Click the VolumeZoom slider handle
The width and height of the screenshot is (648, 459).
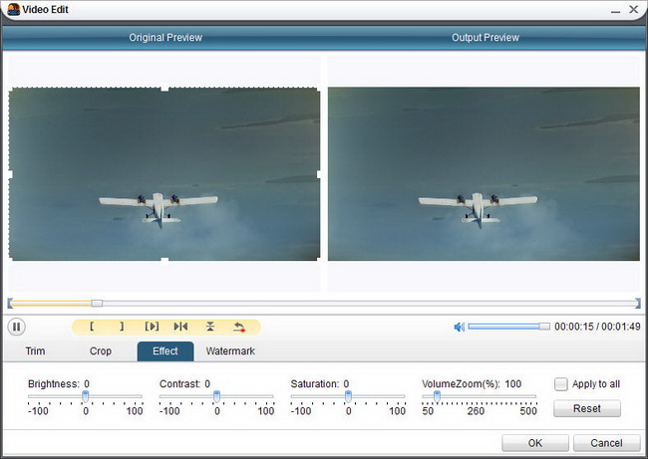pos(437,396)
